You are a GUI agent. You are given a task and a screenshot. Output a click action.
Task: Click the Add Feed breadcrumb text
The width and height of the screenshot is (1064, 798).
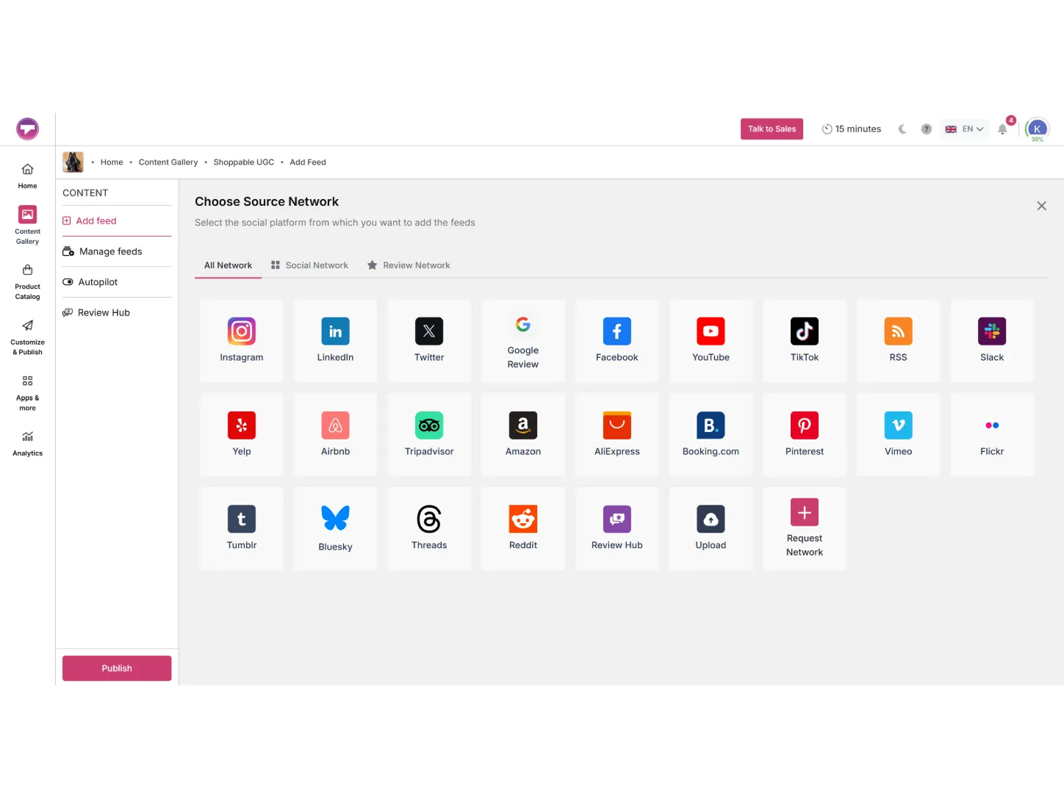[308, 162]
